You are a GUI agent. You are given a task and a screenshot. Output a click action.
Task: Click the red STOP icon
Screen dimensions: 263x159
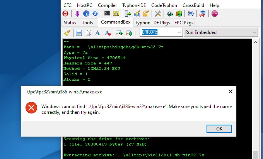(215, 14)
